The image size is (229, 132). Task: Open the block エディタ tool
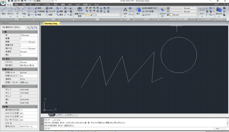[x=146, y=15]
